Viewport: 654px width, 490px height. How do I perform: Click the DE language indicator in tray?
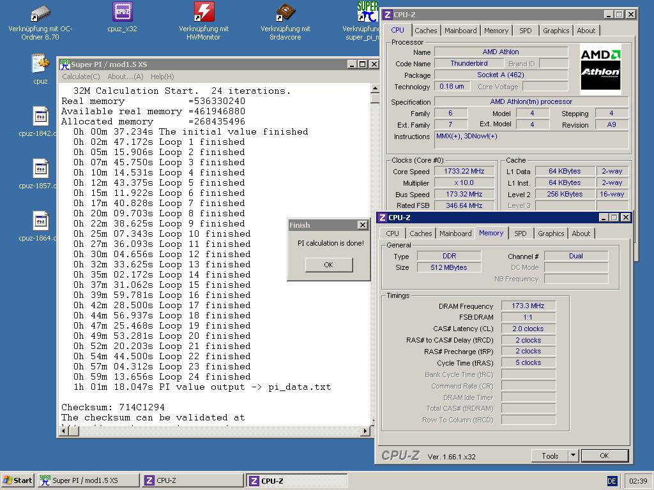(611, 481)
